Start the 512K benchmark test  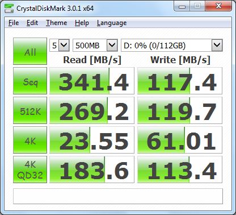click(30, 110)
